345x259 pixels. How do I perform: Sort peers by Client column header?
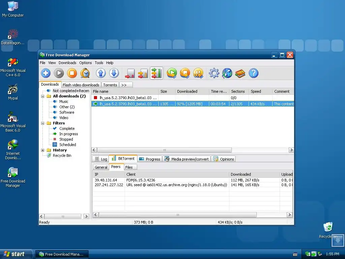177,174
